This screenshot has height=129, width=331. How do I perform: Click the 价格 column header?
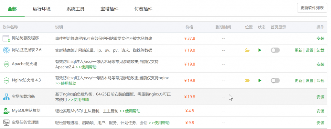click(189, 27)
